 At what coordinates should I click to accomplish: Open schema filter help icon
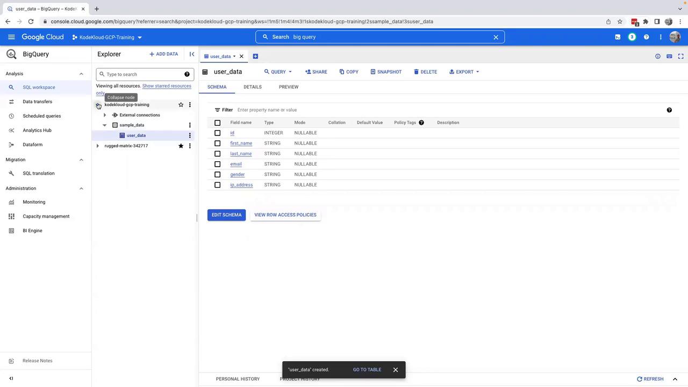[x=669, y=110]
